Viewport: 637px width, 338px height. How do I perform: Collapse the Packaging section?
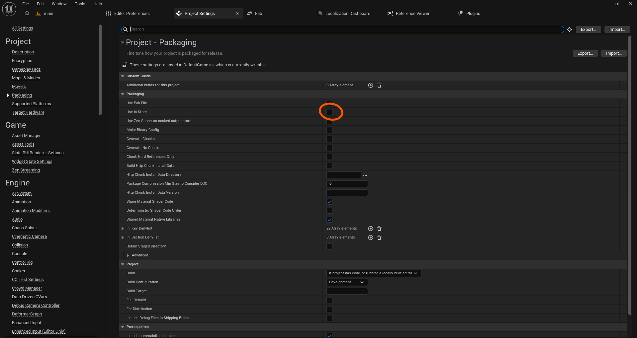coord(123,94)
